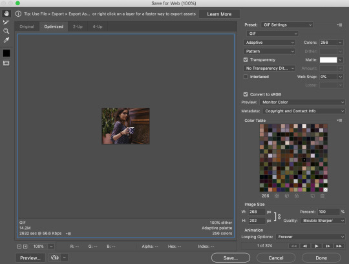The height and width of the screenshot is (264, 349).
Task: Map selected colors to transparent icon
Action: 277,196
